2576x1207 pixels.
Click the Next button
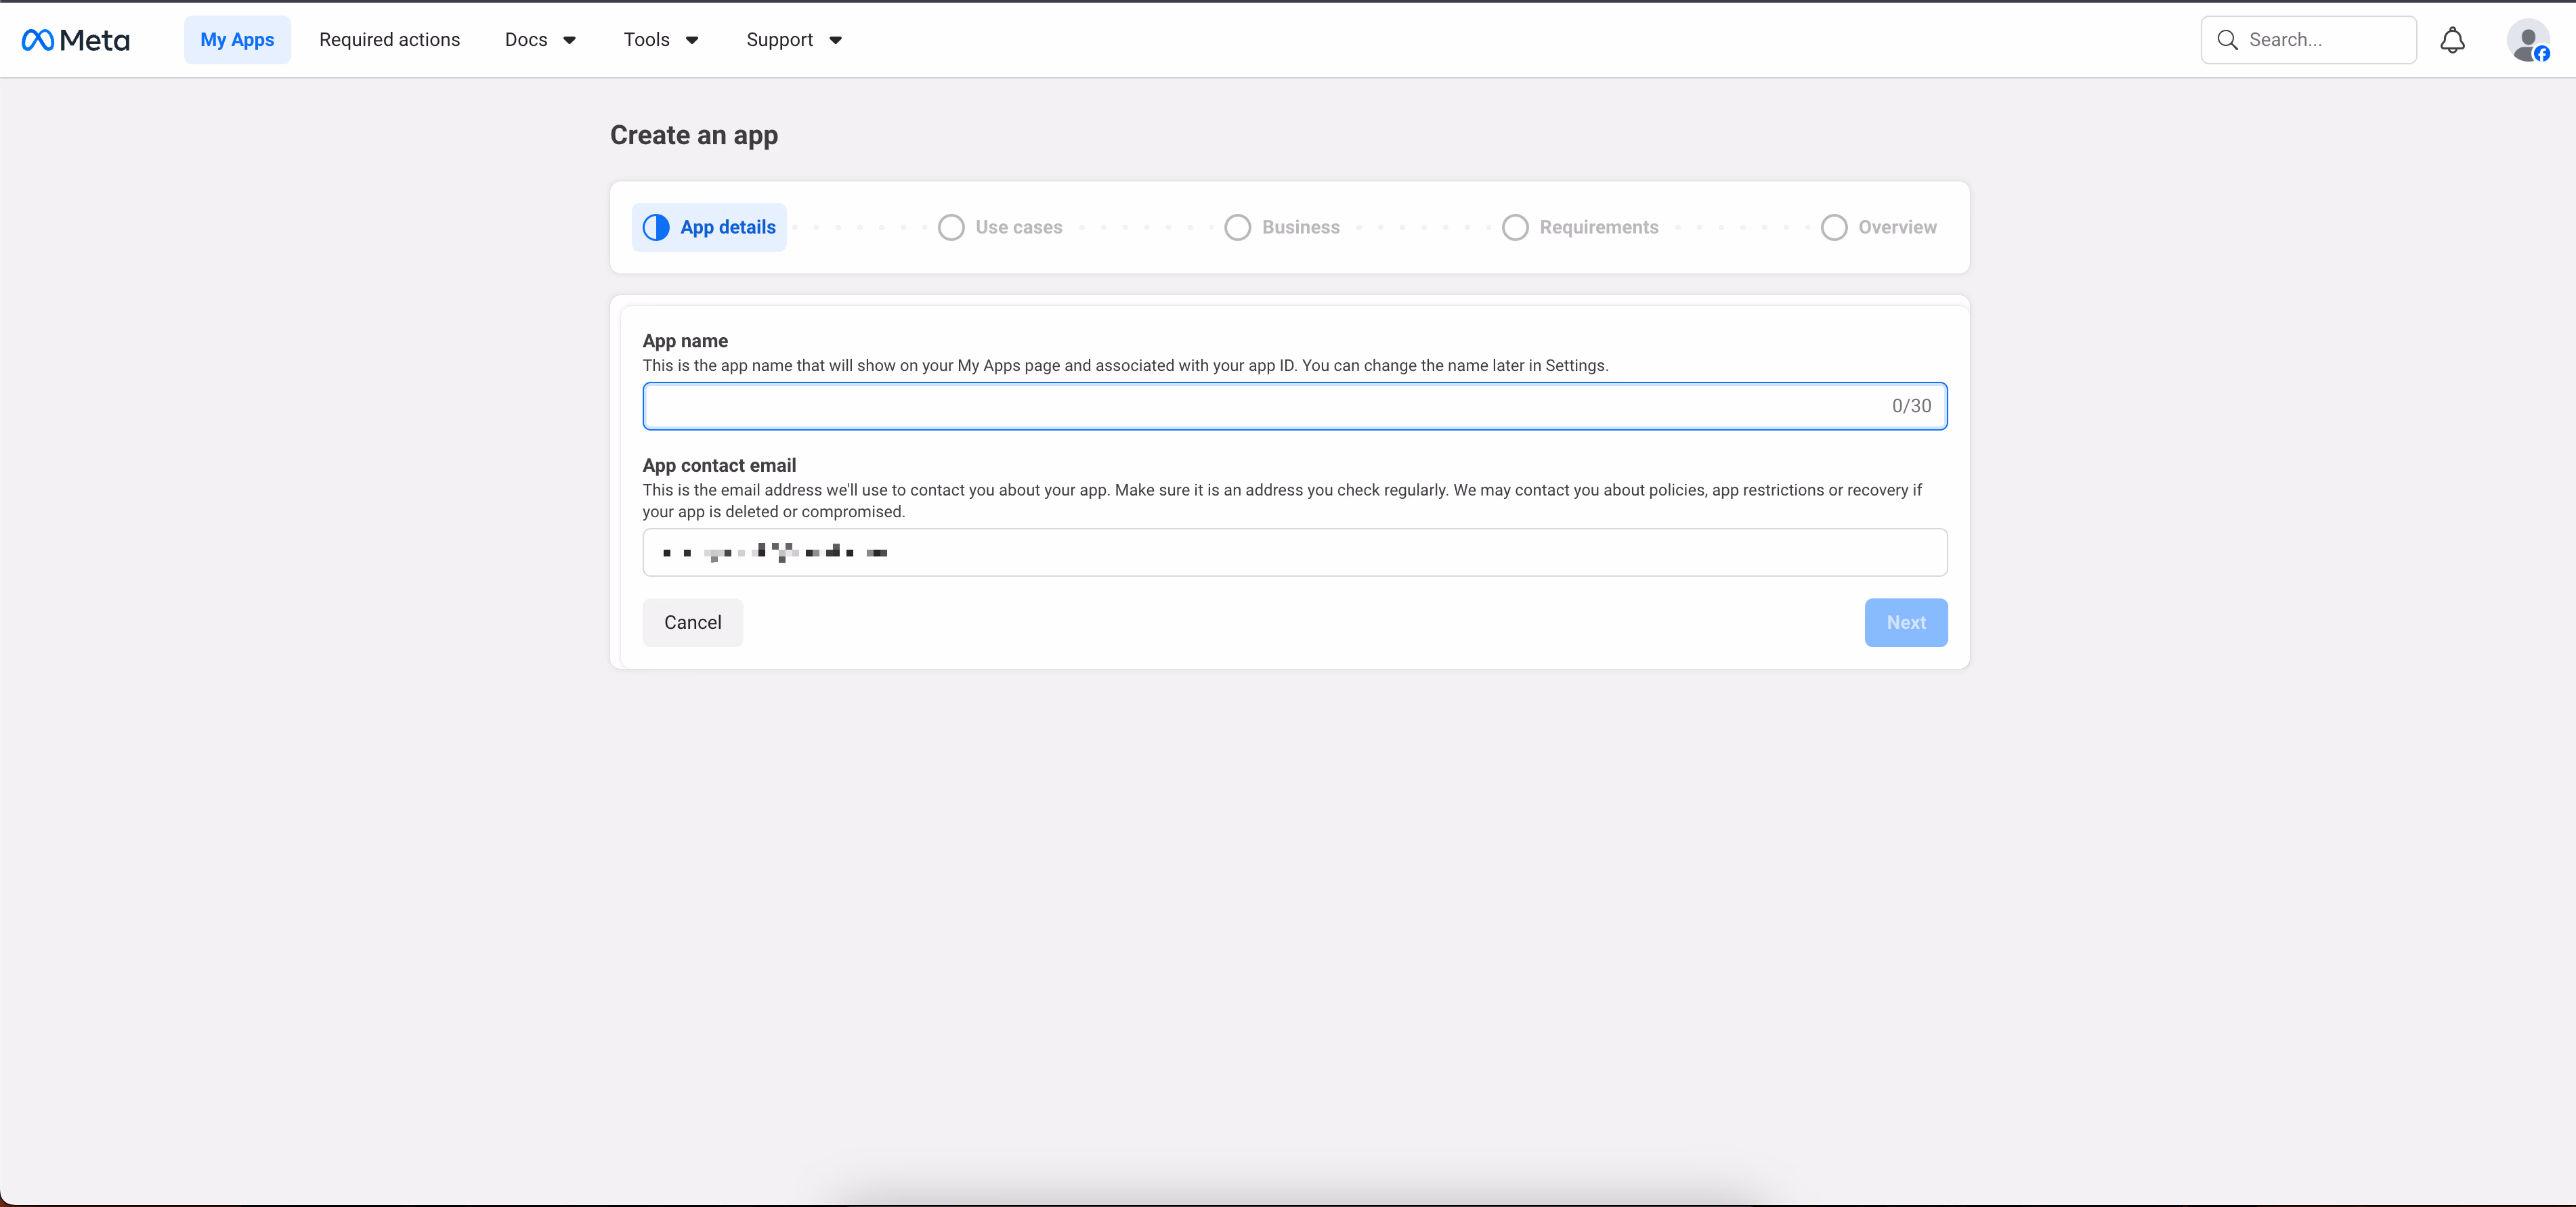point(1905,622)
